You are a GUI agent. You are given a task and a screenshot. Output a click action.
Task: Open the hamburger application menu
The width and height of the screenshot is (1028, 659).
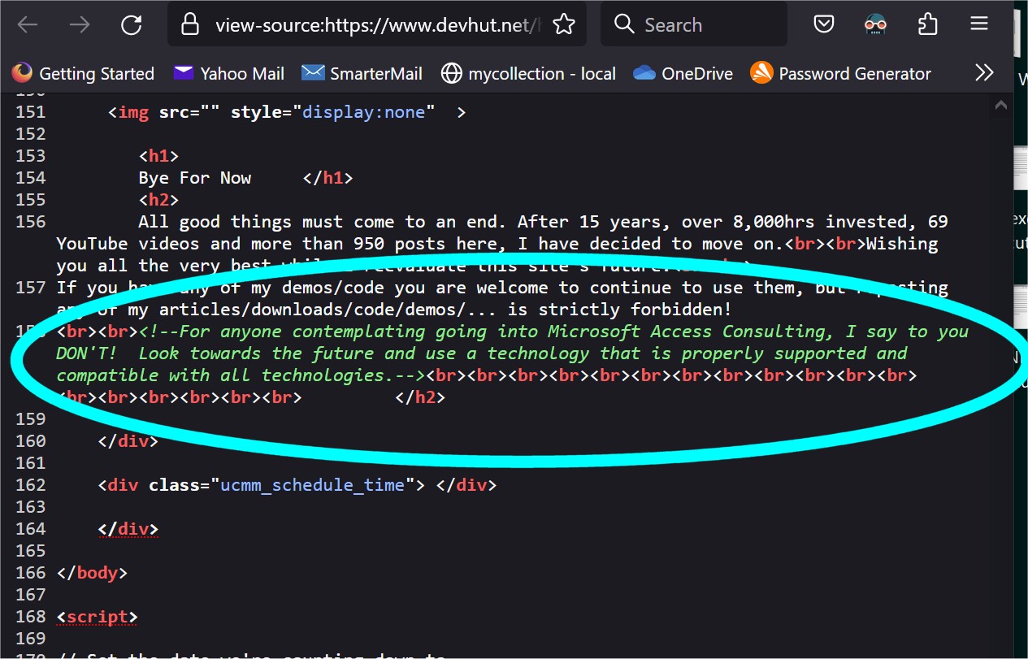[978, 25]
